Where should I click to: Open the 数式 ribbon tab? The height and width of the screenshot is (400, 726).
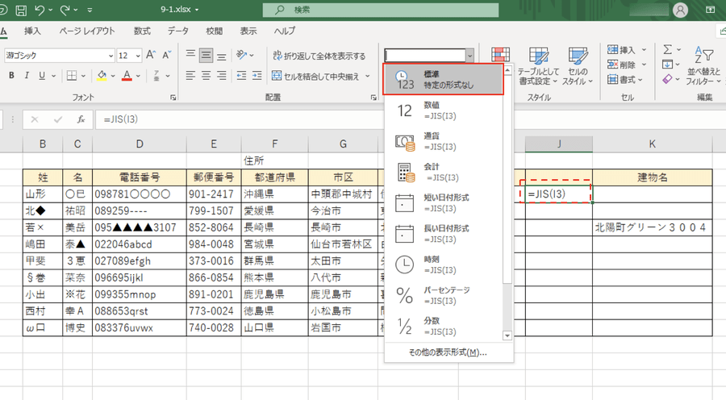click(x=142, y=31)
